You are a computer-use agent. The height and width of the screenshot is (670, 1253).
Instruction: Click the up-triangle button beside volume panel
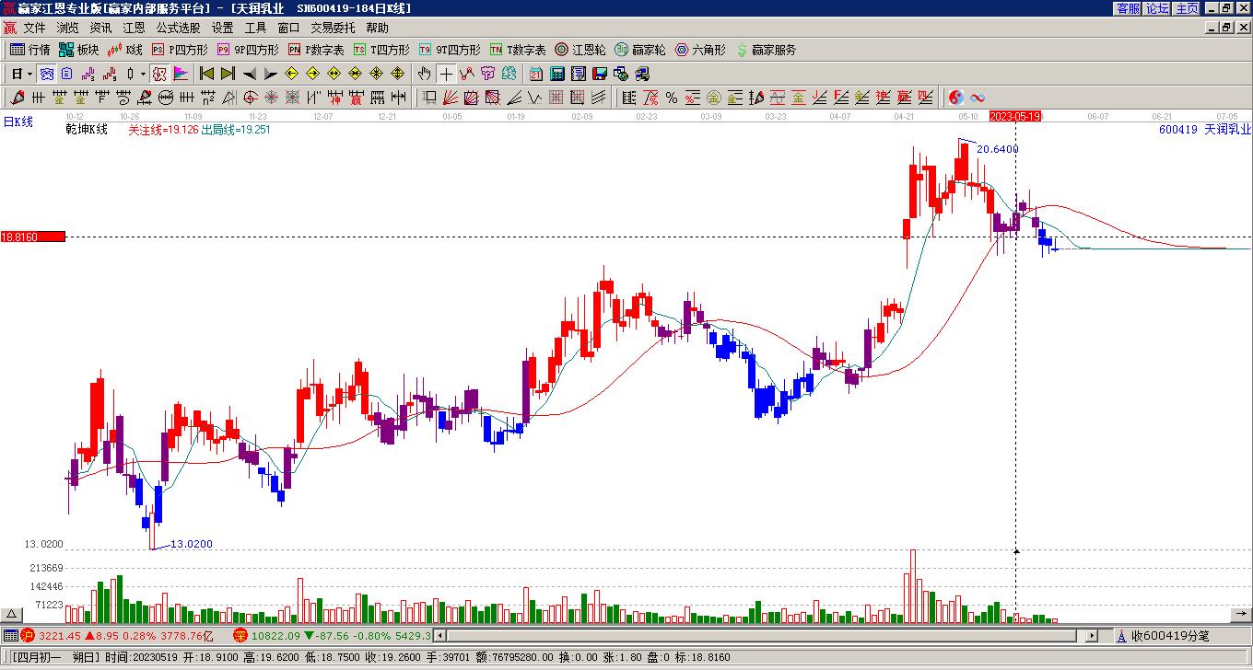12,615
